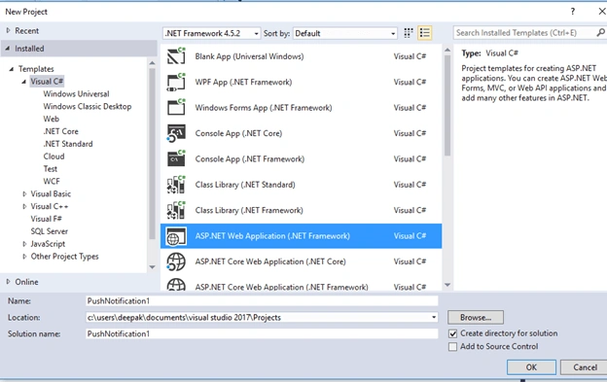Collapse the Installed section

tap(8, 49)
